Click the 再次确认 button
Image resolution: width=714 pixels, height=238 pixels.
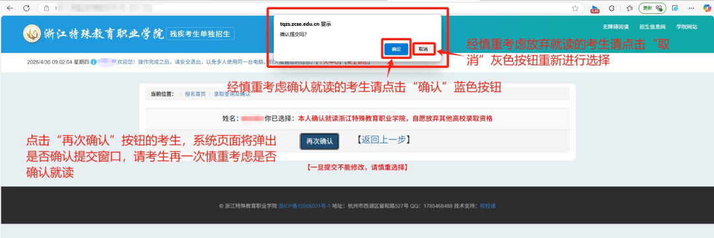coord(320,141)
